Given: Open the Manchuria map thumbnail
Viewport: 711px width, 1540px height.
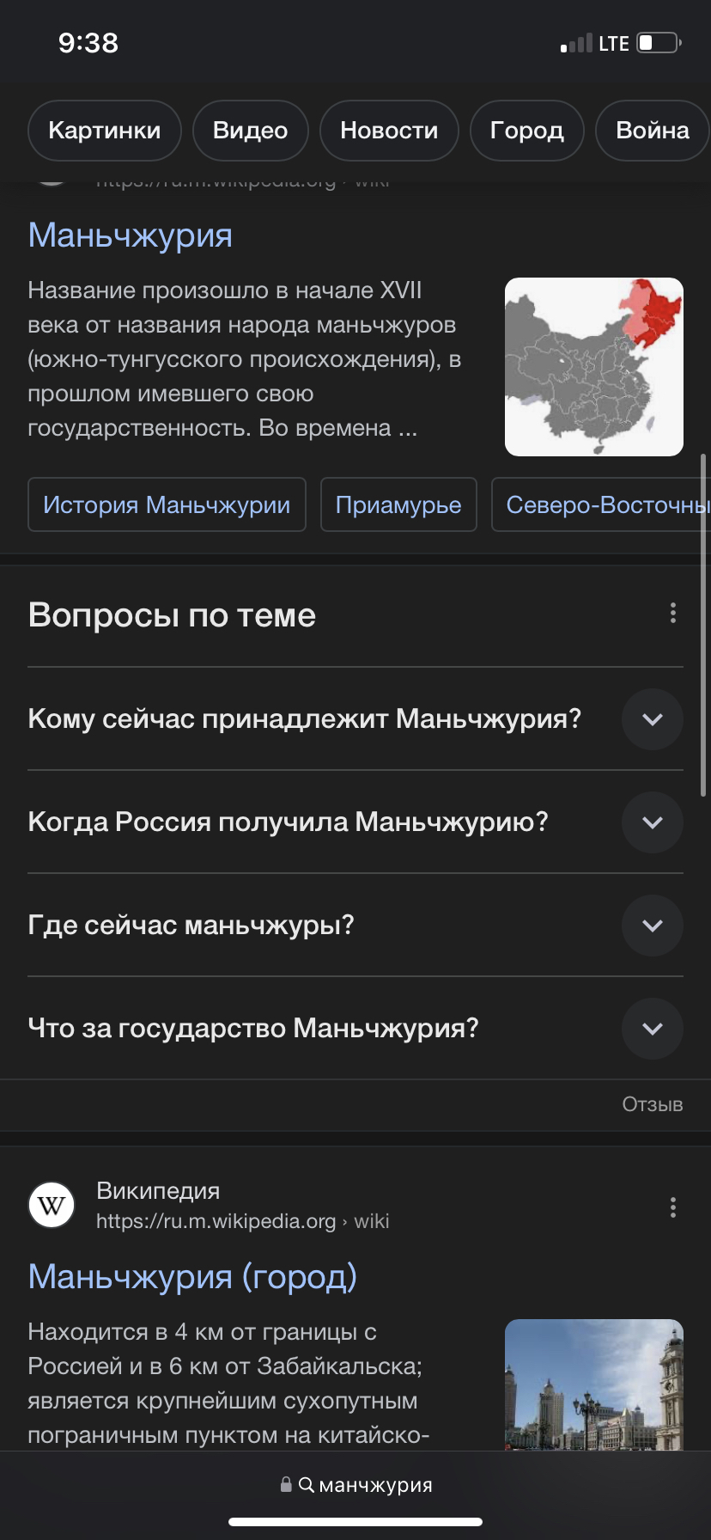Looking at the screenshot, I should [593, 367].
